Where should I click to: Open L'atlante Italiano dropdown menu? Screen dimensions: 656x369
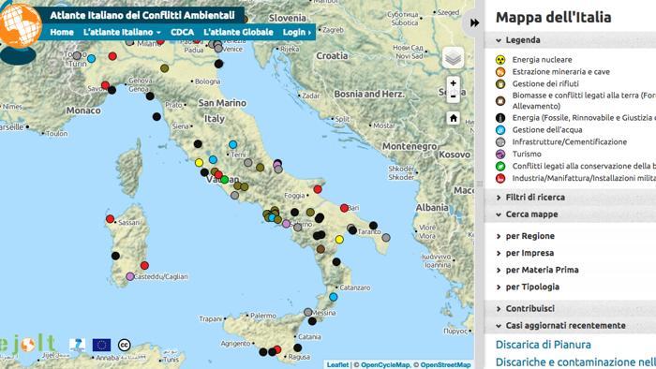click(122, 32)
